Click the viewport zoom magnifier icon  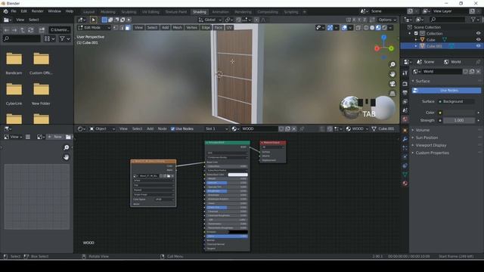pos(392,64)
